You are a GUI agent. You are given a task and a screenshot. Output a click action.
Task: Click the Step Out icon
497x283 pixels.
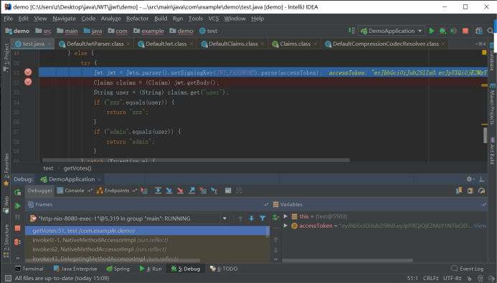point(191,191)
